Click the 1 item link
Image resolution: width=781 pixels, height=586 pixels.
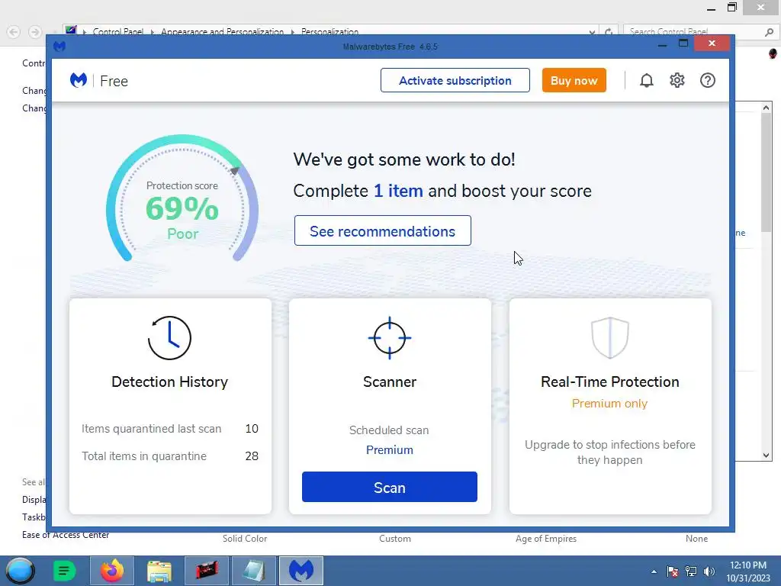point(398,191)
